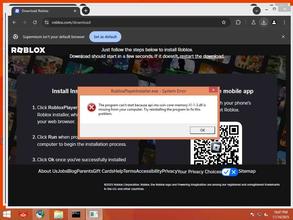Open the extensions puzzle icon
This screenshot has width=293, height=220.
pyautogui.click(x=238, y=22)
